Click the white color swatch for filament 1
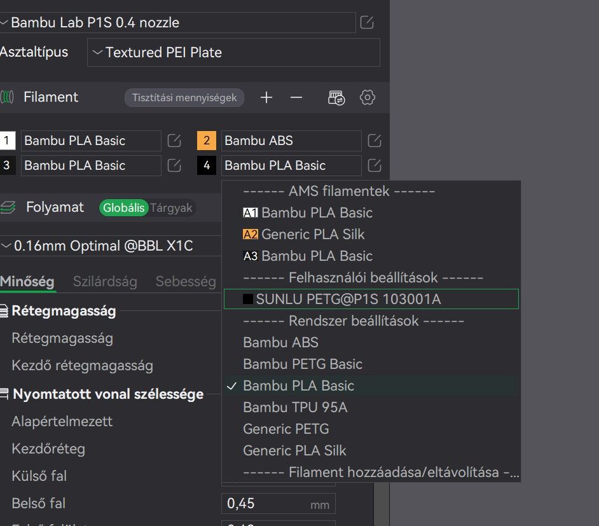Screen dimensions: 599x526 7,141
